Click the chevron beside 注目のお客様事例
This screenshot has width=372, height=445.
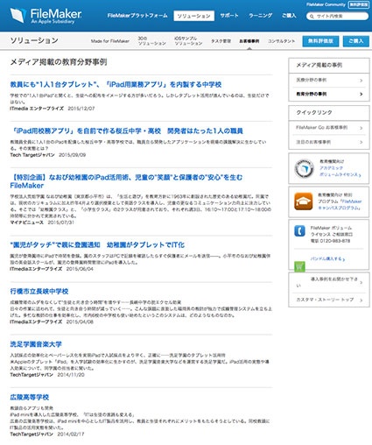point(361,142)
